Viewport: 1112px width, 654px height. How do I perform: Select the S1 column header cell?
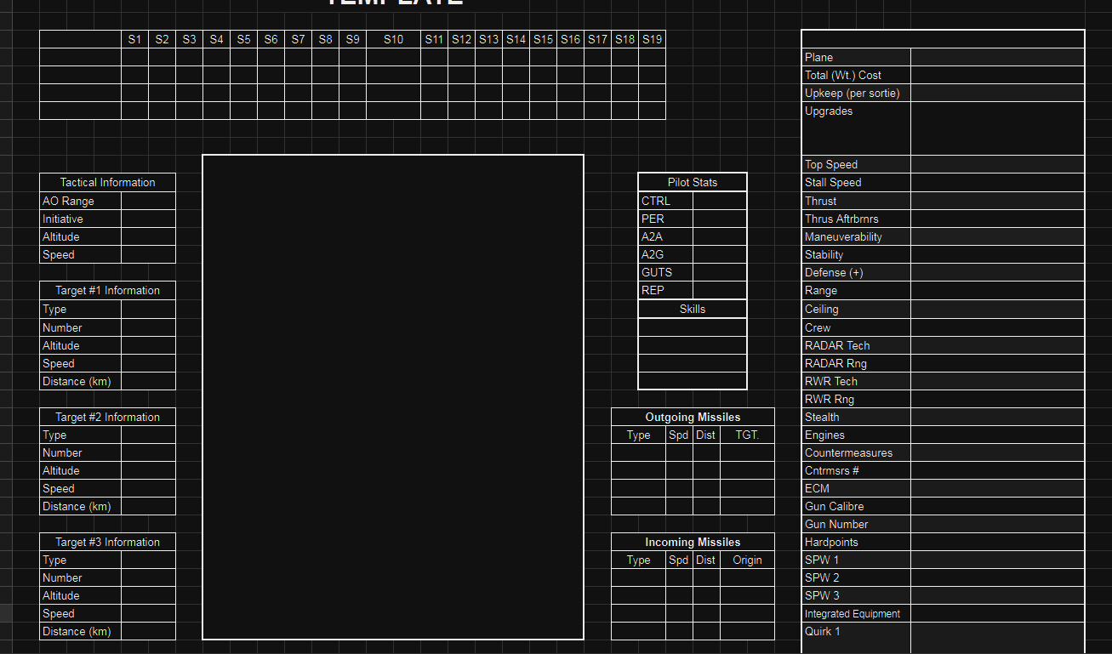tap(134, 39)
